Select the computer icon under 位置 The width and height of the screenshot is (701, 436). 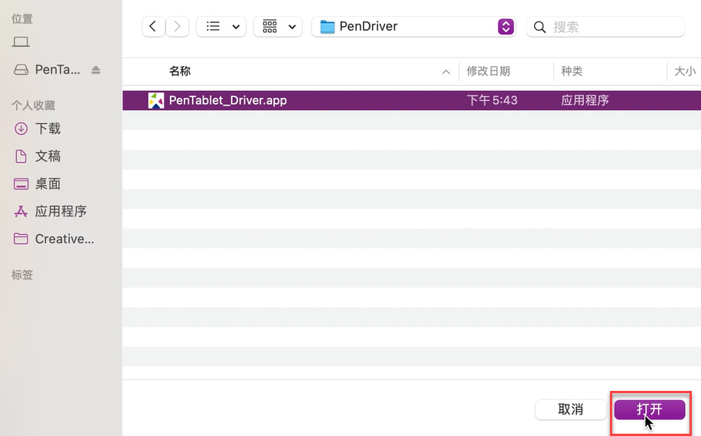[x=21, y=42]
